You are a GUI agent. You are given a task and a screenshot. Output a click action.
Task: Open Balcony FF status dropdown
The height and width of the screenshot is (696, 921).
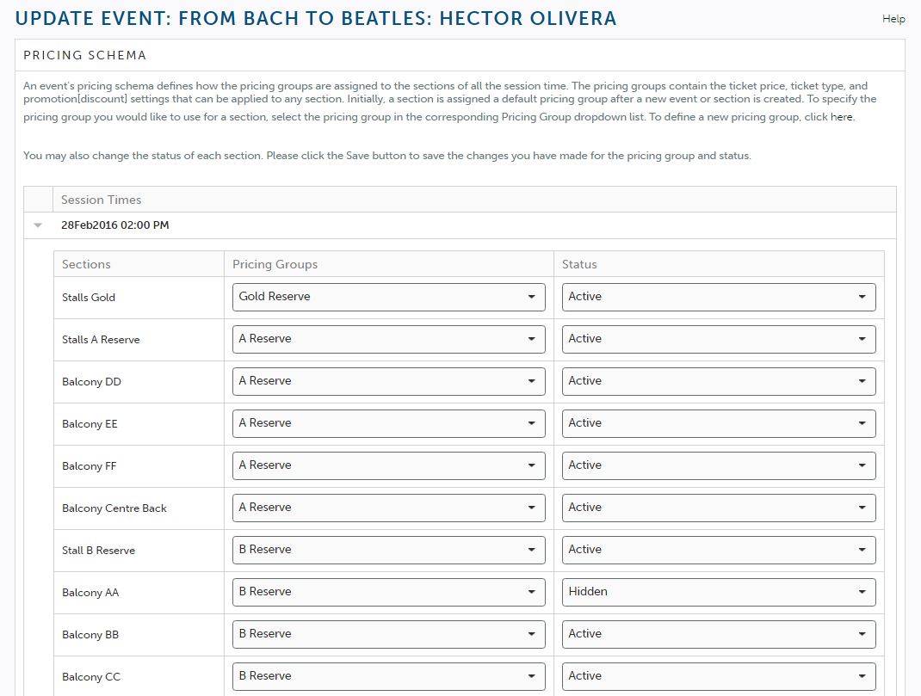click(x=719, y=466)
